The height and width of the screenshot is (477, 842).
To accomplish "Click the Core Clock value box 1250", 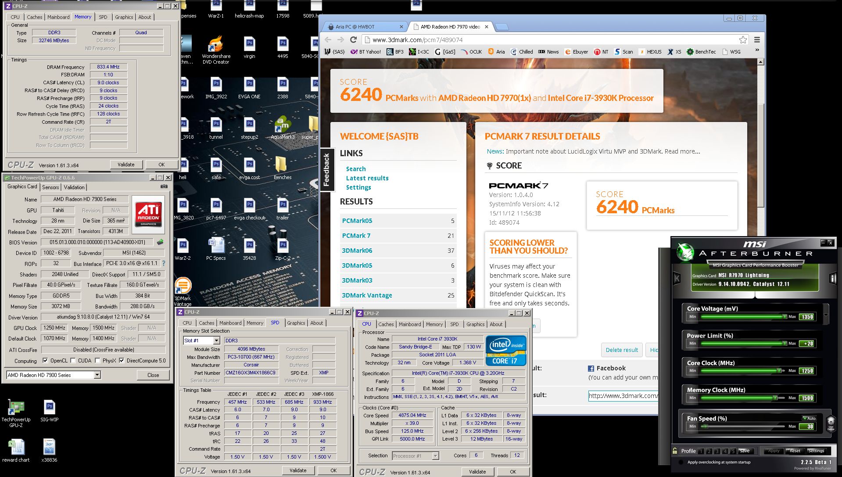I will [807, 371].
